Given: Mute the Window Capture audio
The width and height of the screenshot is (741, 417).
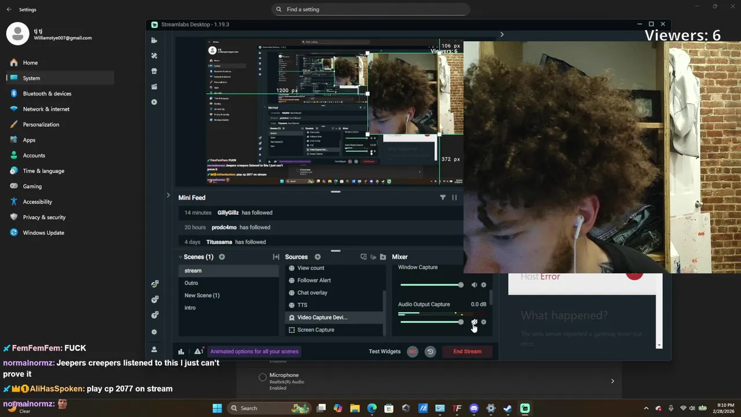Looking at the screenshot, I should (474, 285).
